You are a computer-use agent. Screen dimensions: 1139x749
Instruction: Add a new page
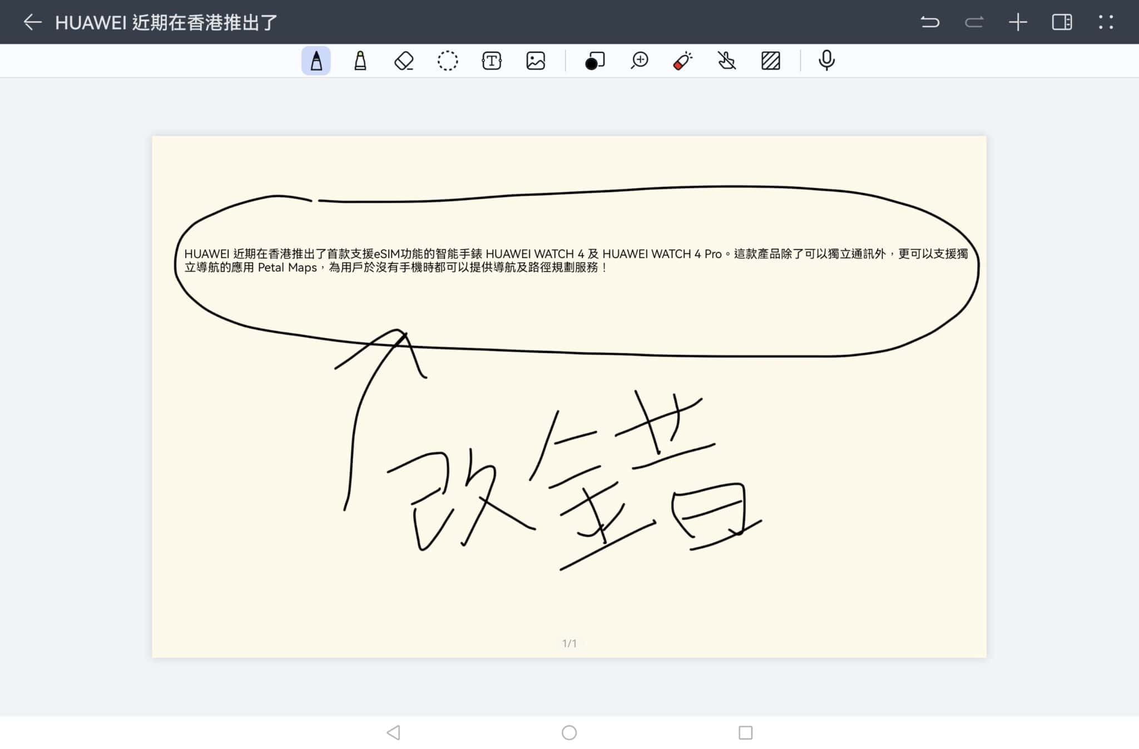pyautogui.click(x=1018, y=22)
